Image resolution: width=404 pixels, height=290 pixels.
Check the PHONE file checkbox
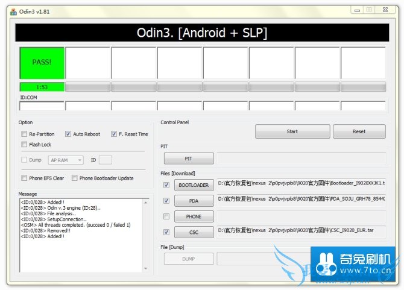(x=166, y=216)
